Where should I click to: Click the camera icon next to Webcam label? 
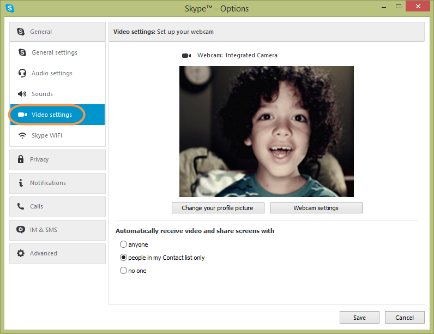pos(186,56)
